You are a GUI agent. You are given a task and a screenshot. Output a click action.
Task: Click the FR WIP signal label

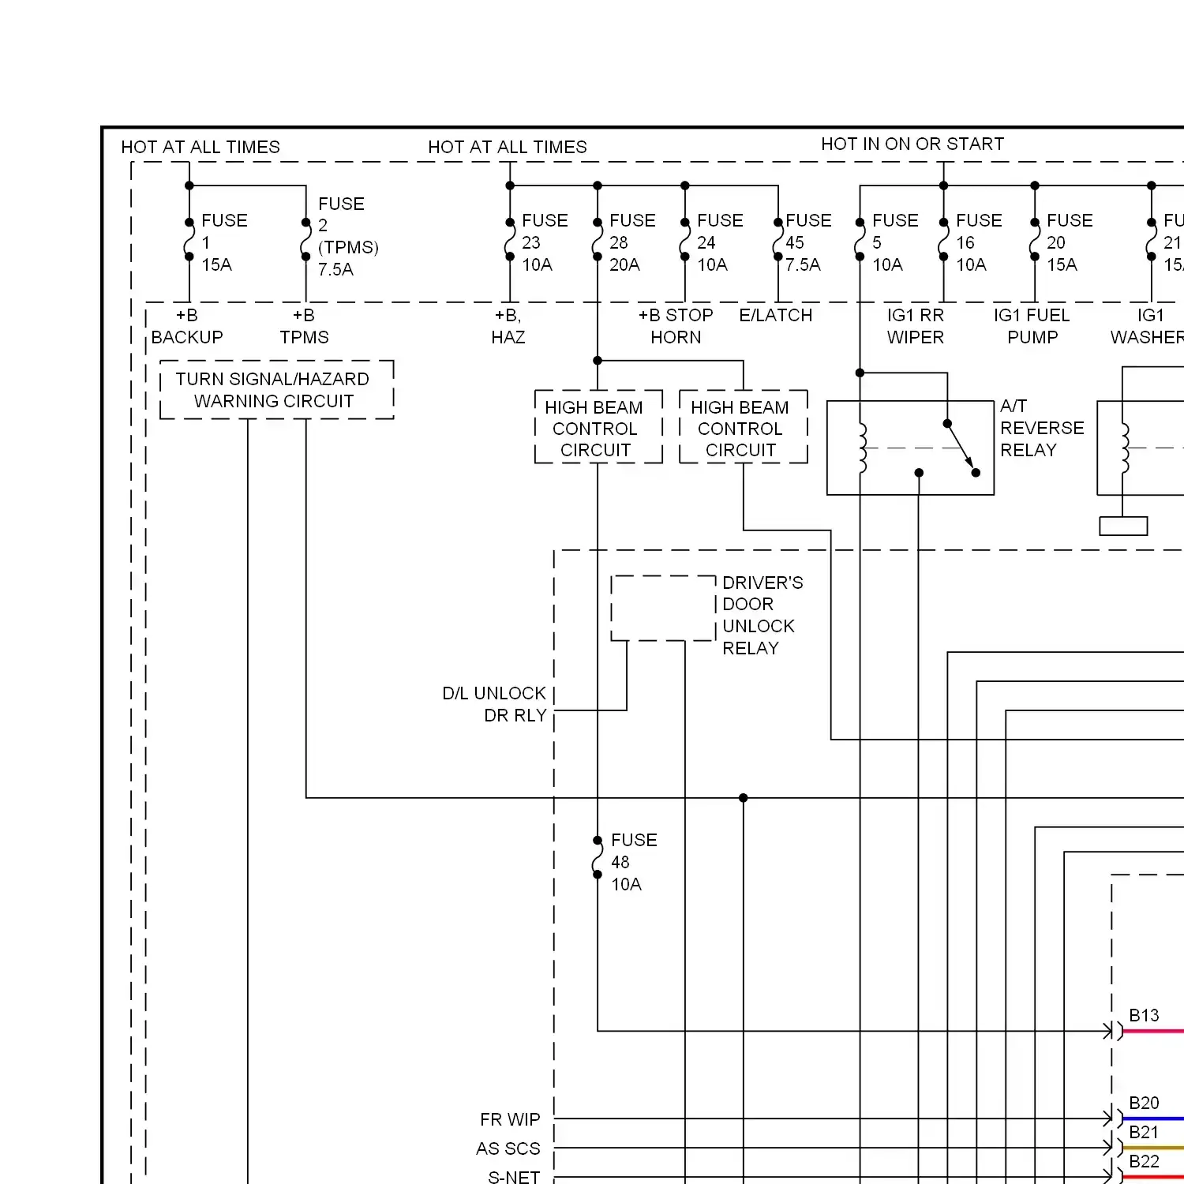coord(510,1119)
